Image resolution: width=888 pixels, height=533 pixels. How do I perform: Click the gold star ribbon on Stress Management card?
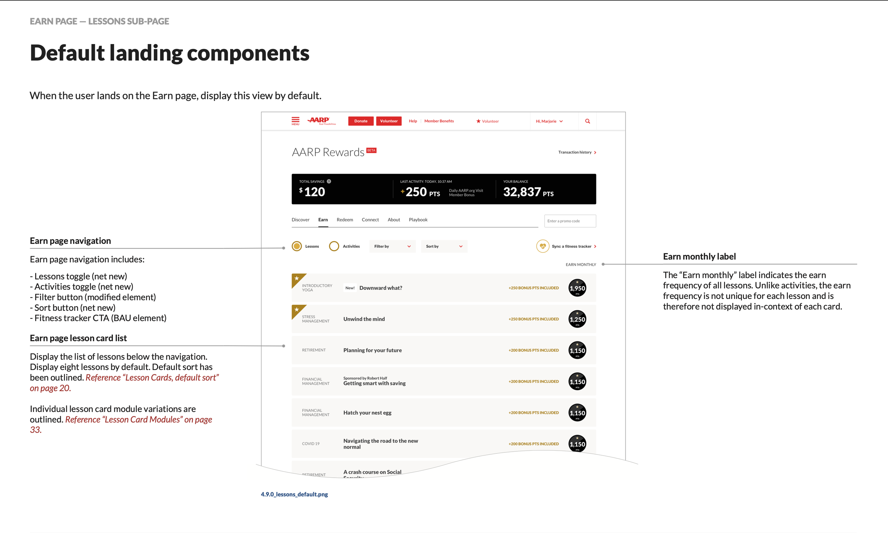tap(298, 311)
